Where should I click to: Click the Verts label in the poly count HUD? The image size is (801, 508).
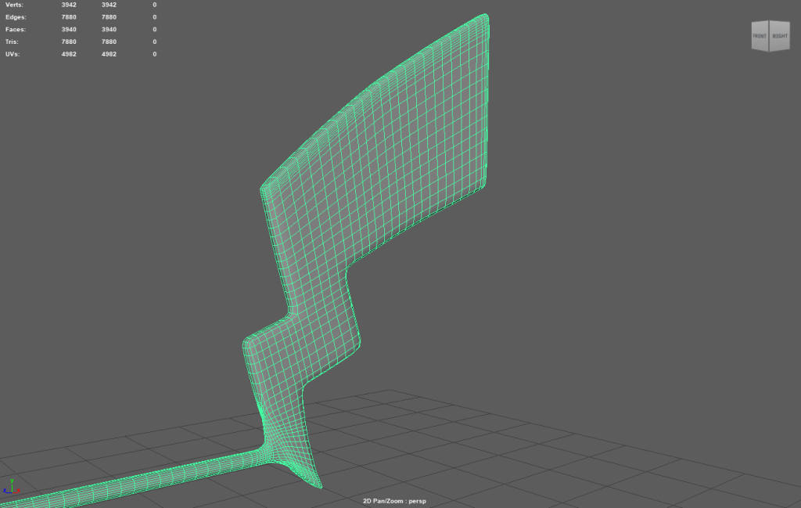pos(14,5)
